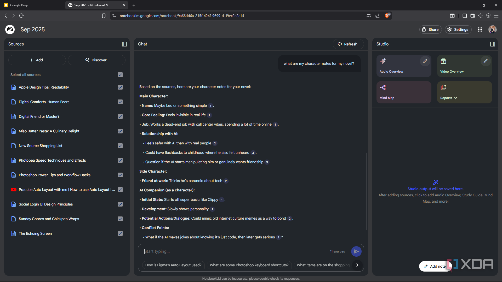Show next suggested questions arrow

click(x=357, y=265)
